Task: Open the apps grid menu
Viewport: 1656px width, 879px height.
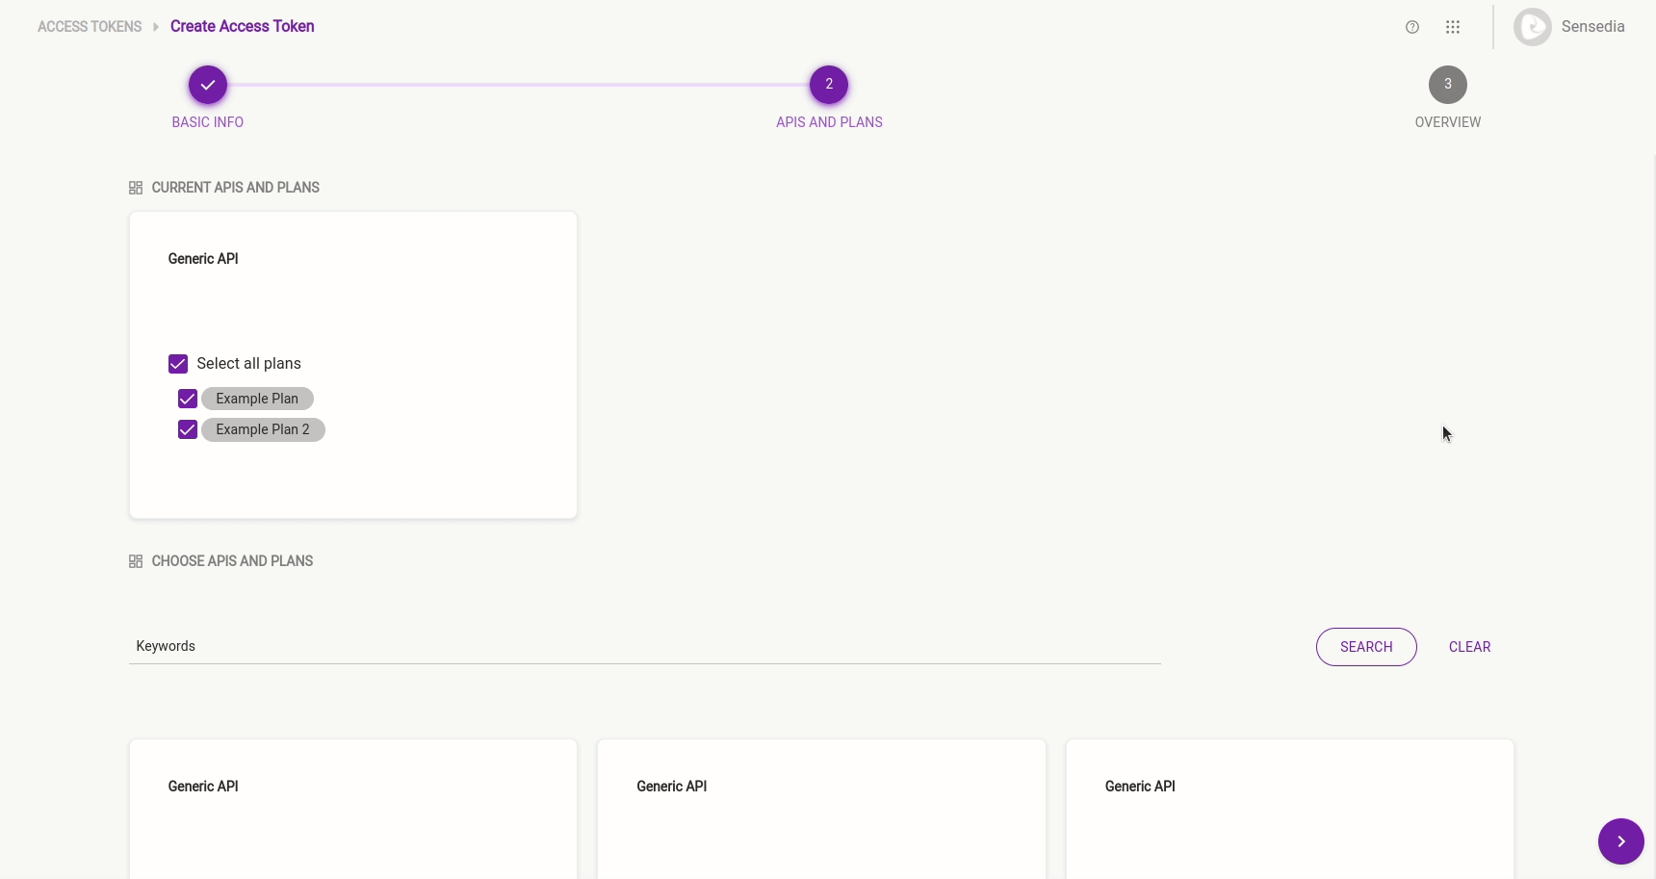Action: click(x=1453, y=26)
